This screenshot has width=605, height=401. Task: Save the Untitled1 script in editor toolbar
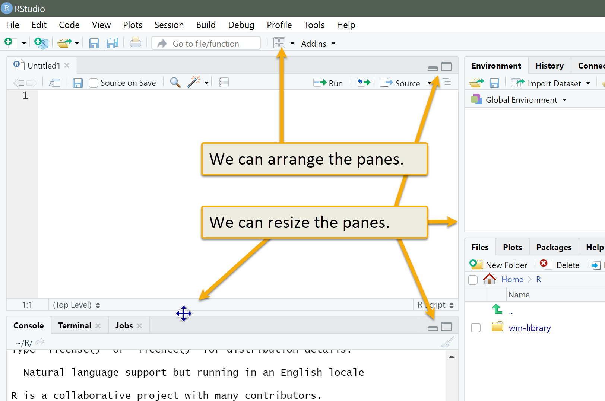click(77, 83)
